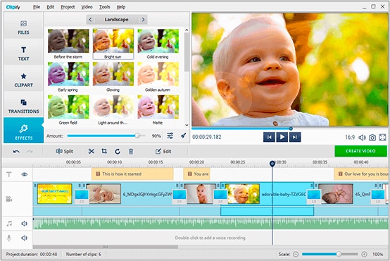Click the apply effect paint icon

pos(183,136)
